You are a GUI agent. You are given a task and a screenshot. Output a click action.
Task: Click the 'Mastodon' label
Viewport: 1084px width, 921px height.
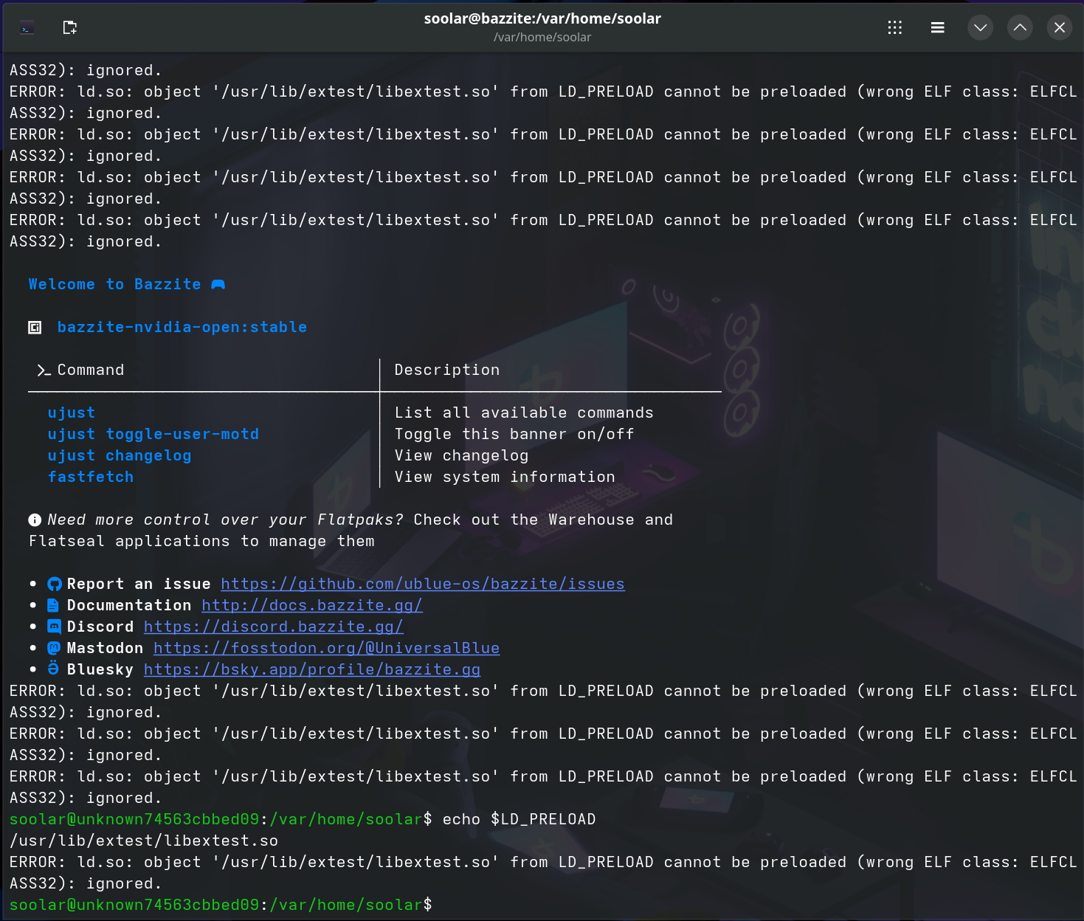[106, 649]
